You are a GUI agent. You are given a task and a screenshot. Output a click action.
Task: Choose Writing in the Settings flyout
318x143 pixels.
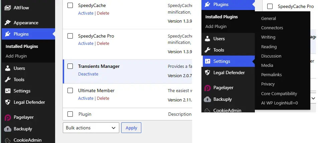268,37
